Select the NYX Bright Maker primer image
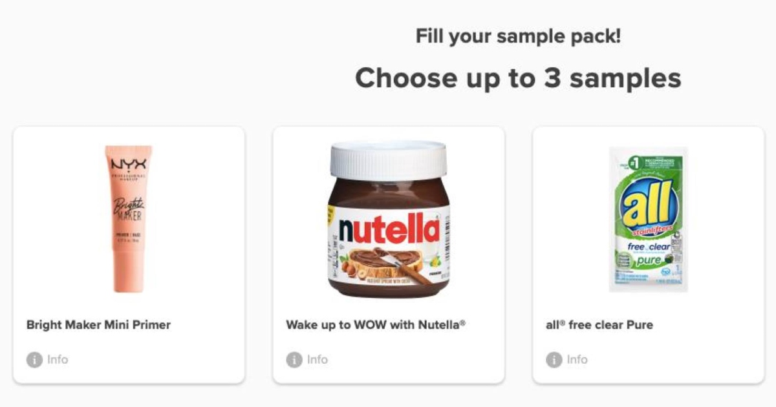 pos(129,218)
